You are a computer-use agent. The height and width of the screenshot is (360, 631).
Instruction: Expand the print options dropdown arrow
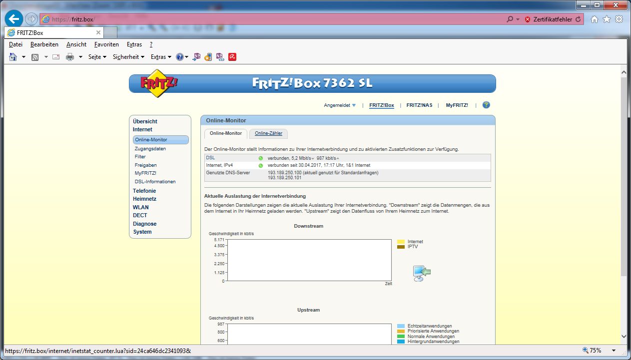(x=80, y=57)
